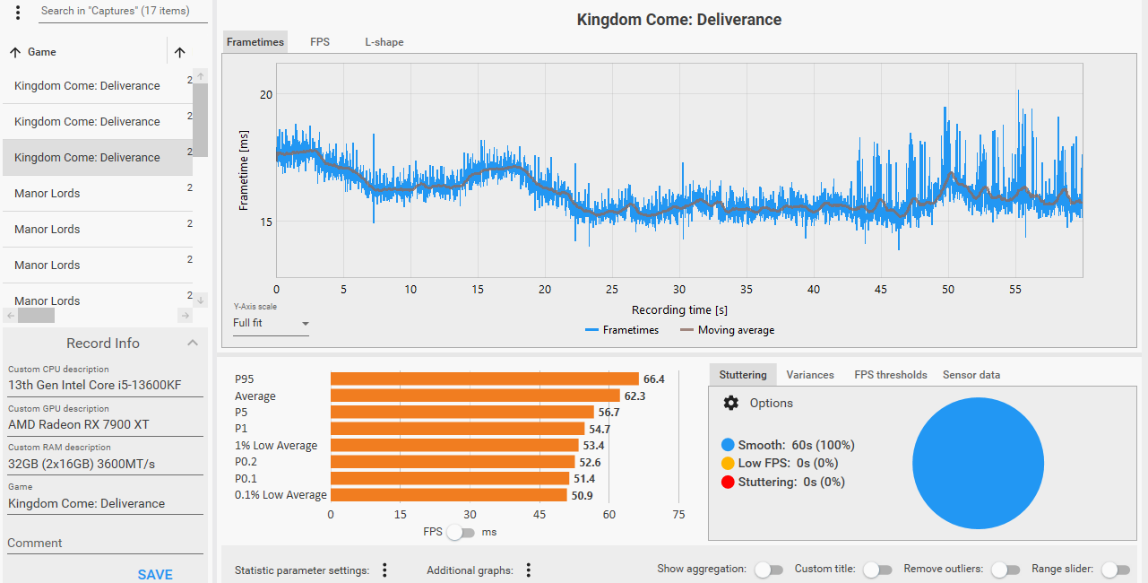
Task: Click the capture list horizontal scrollbar thumb
Action: tap(37, 315)
